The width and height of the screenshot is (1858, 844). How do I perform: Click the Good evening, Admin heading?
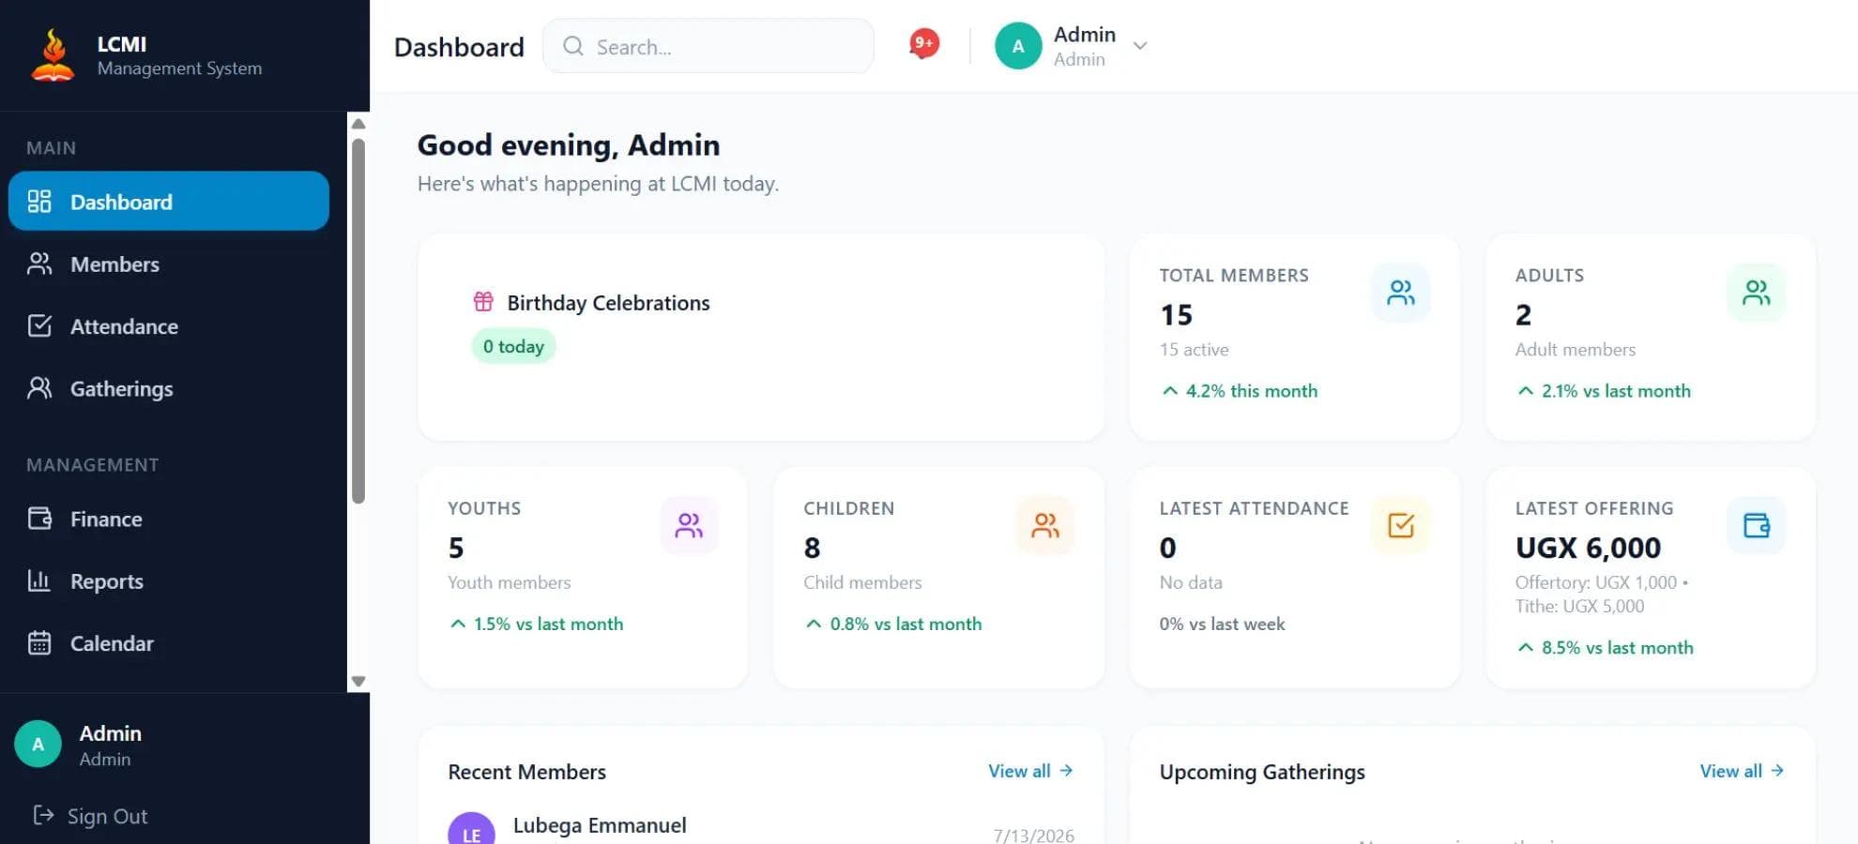tap(569, 144)
